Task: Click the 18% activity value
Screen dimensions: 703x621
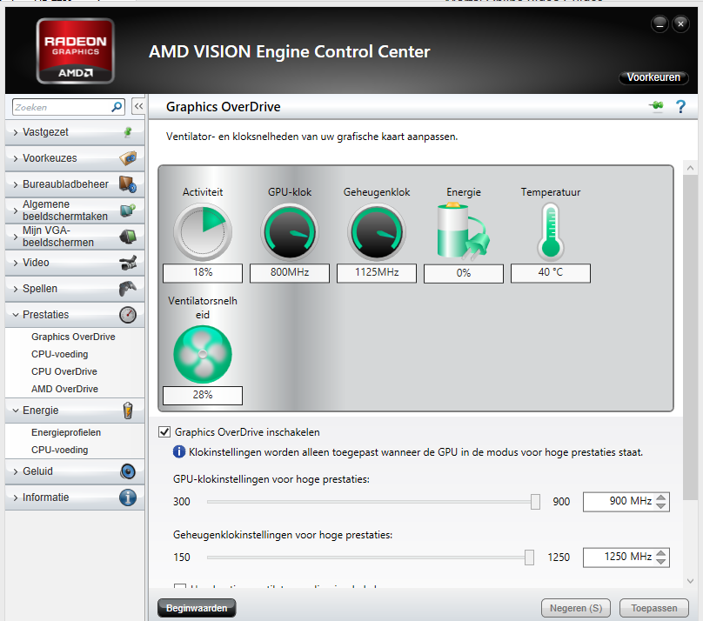Action: click(x=203, y=272)
